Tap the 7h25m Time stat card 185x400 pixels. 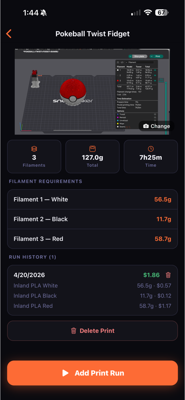[151, 157]
